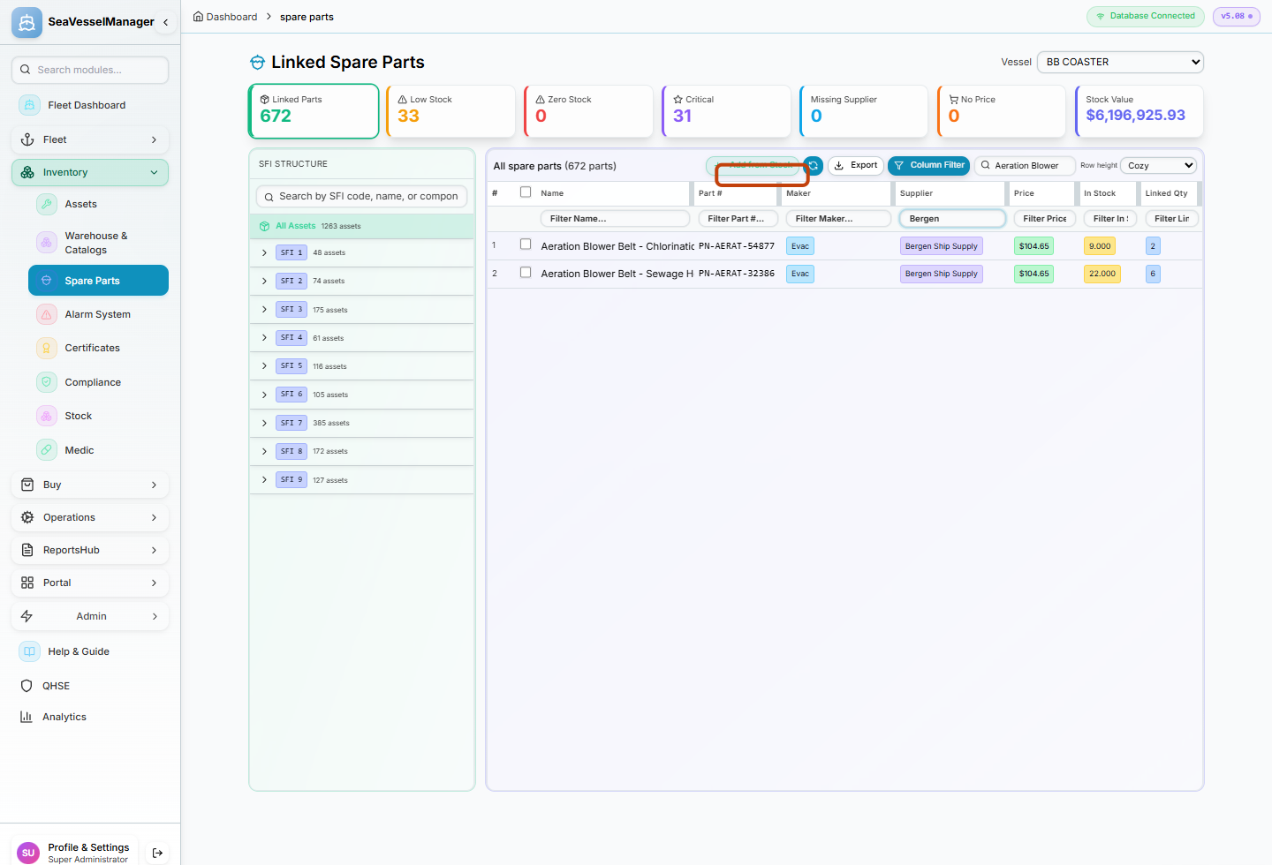Click the 22.000 in-stock value

(1102, 274)
